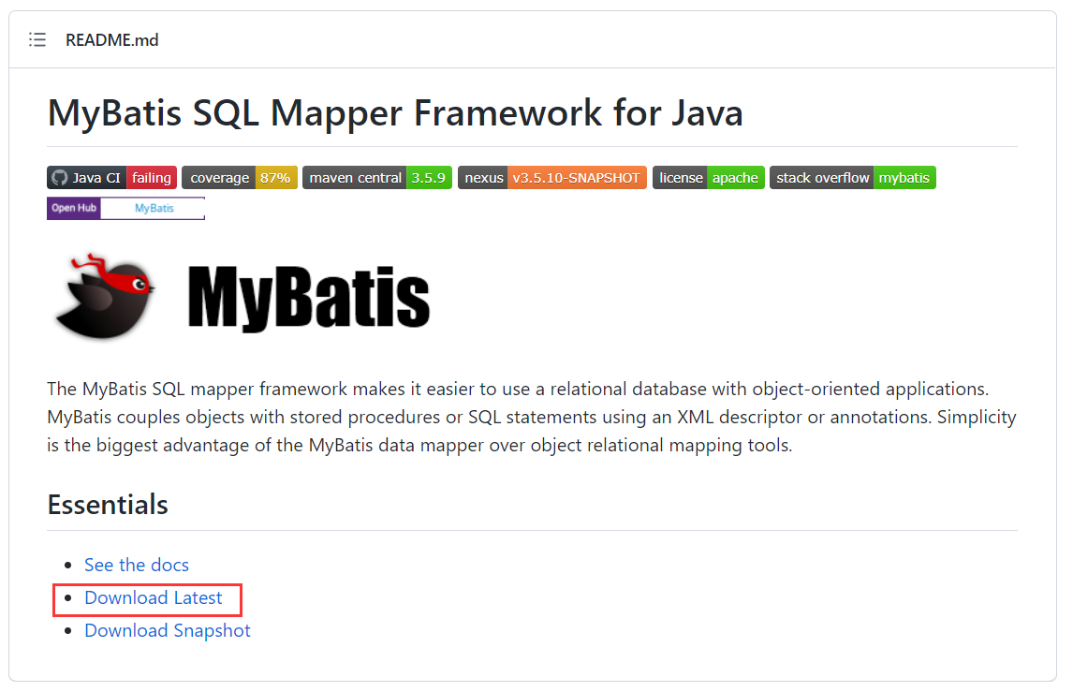Click the Java CI failing badge

111,178
